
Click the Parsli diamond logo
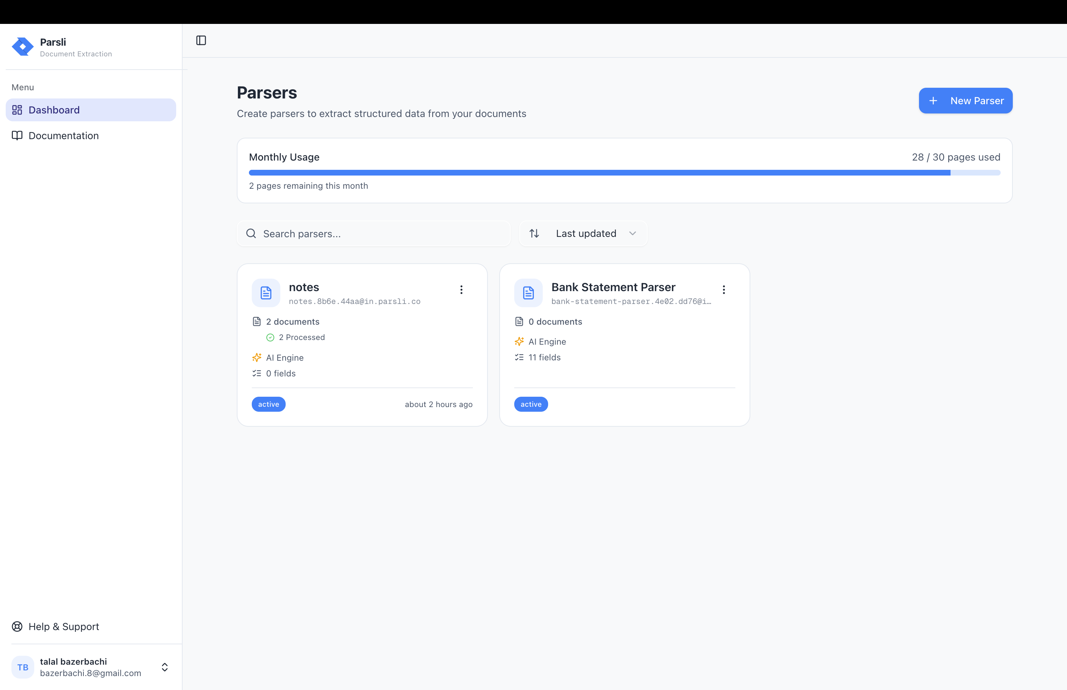[22, 47]
